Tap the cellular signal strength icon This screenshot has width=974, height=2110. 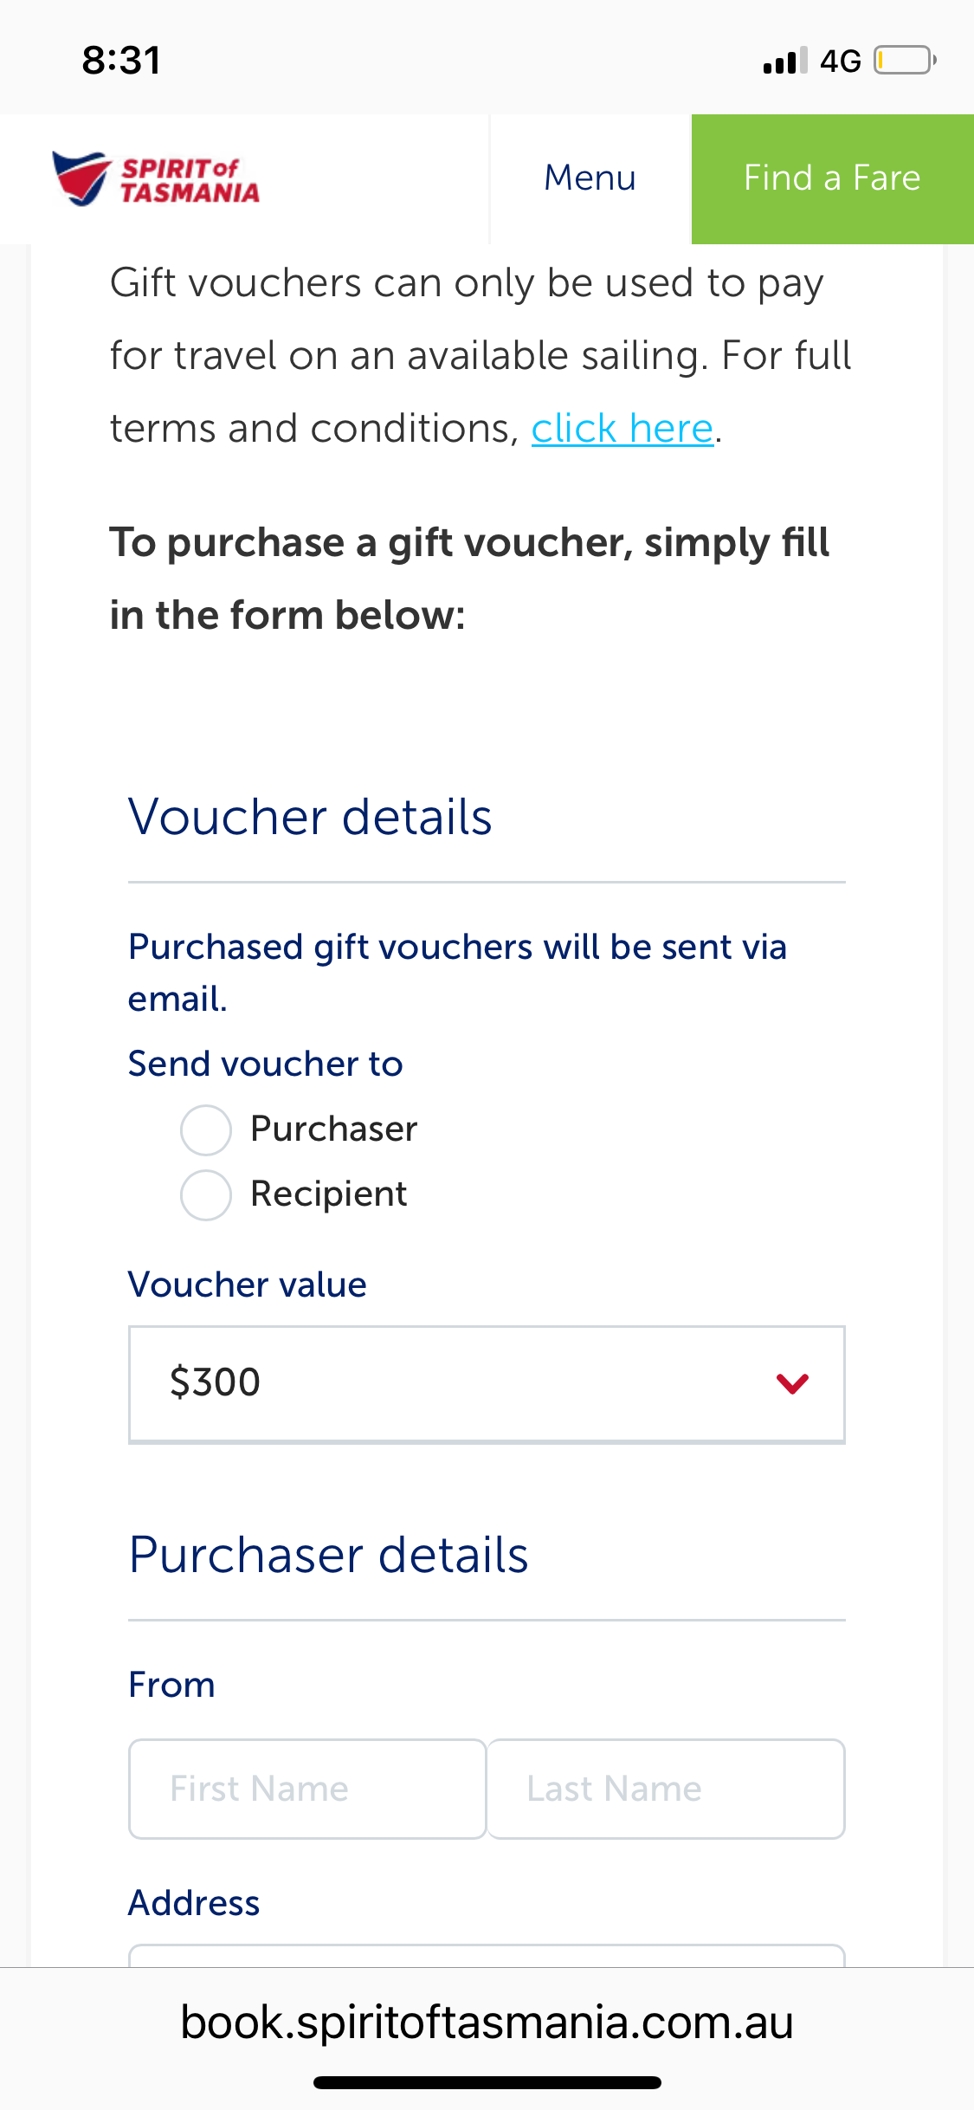(x=786, y=61)
